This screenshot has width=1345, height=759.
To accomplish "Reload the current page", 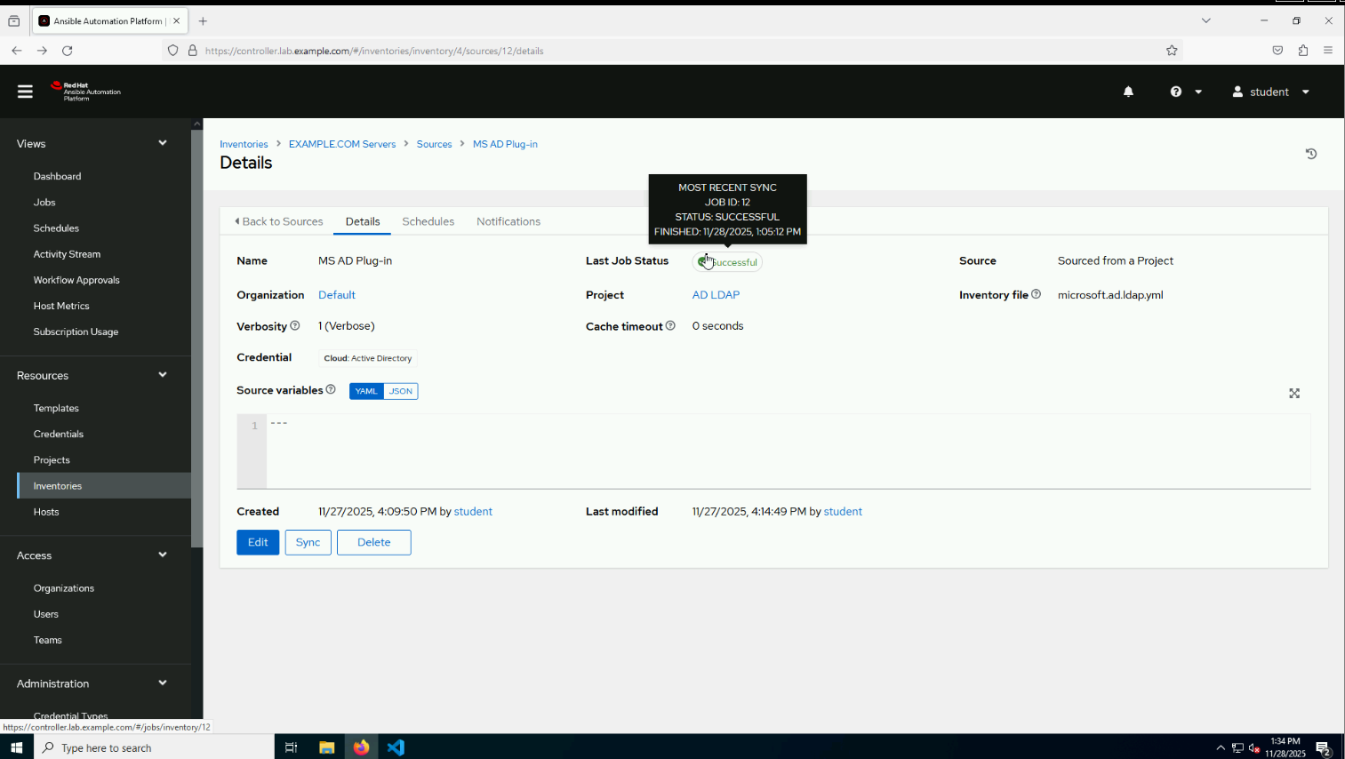I will (x=67, y=51).
